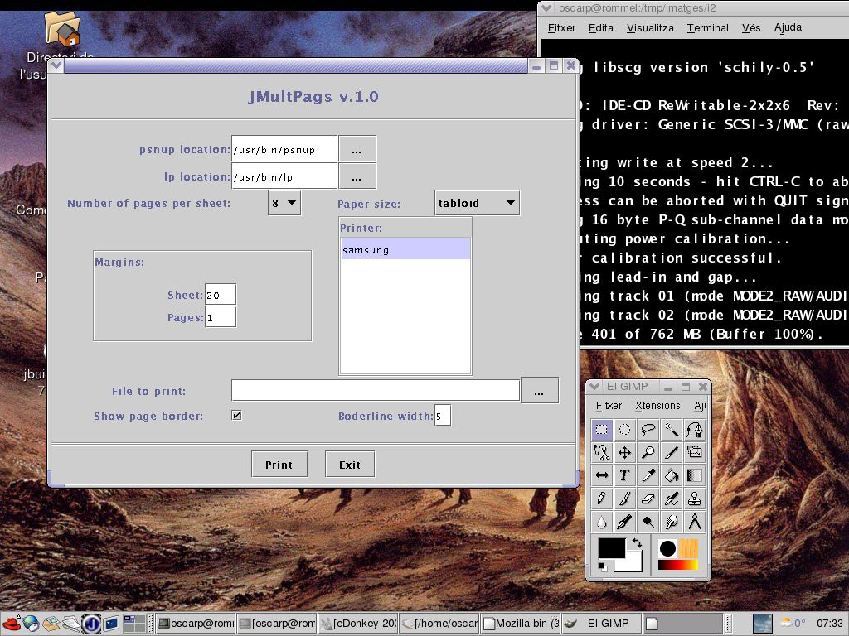Select the Airbrush tool in GIMP
The image size is (849, 636).
click(672, 499)
